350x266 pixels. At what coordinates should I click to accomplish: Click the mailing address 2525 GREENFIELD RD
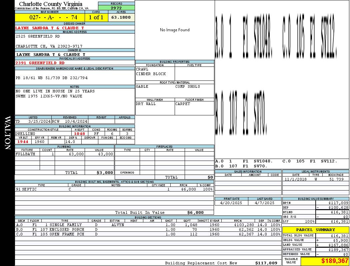38,36
